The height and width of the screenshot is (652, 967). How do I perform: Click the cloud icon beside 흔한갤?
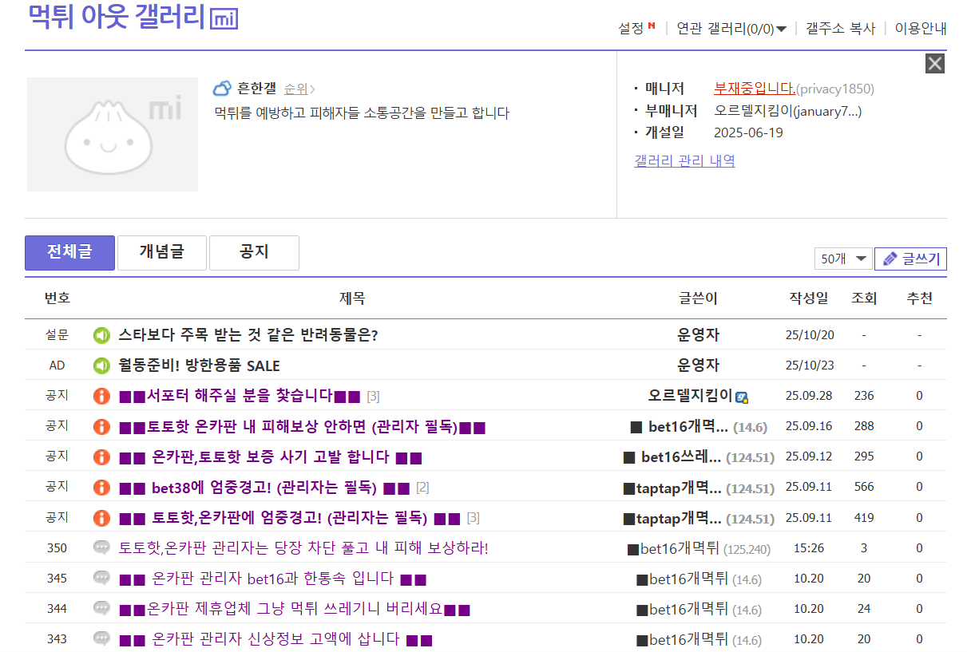[x=222, y=89]
